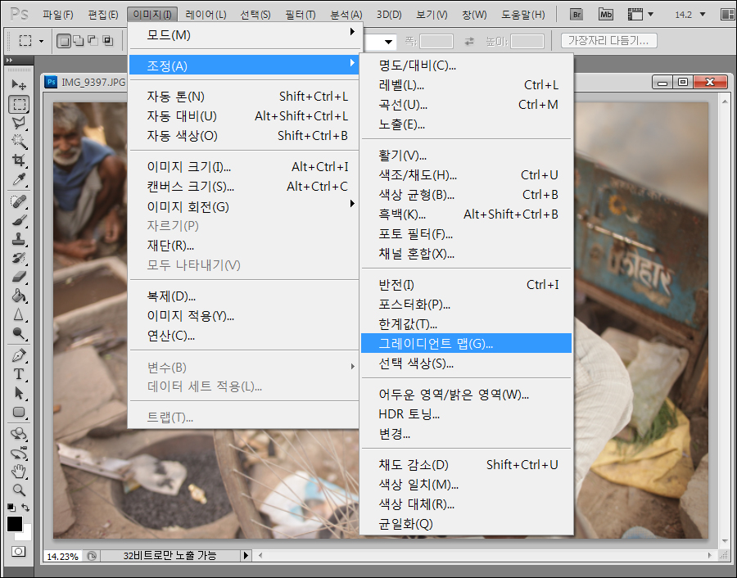
Task: Select the Dodge tool
Action: coord(19,333)
